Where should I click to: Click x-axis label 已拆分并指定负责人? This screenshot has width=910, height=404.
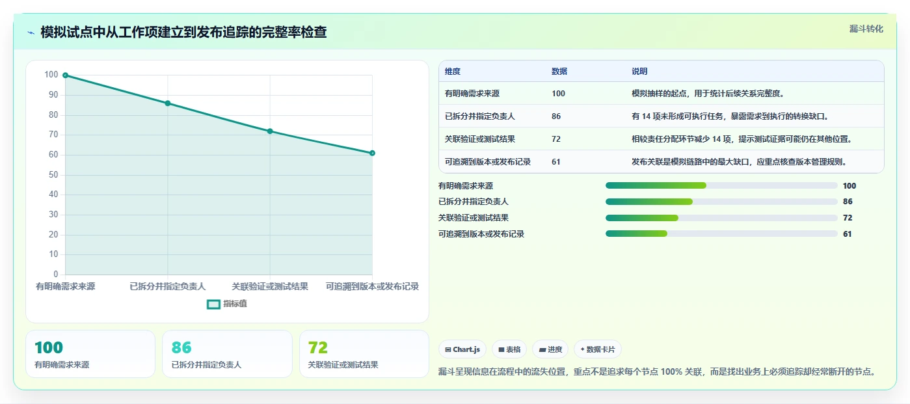click(x=168, y=286)
